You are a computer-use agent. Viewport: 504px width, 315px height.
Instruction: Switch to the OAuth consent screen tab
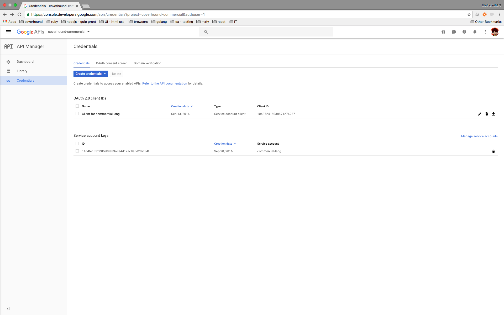(x=112, y=63)
